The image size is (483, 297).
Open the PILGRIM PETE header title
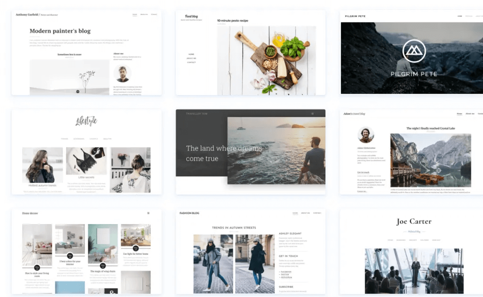click(x=355, y=16)
